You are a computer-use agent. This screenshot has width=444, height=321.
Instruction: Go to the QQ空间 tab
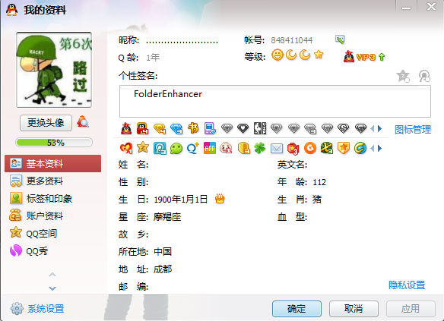click(52, 234)
